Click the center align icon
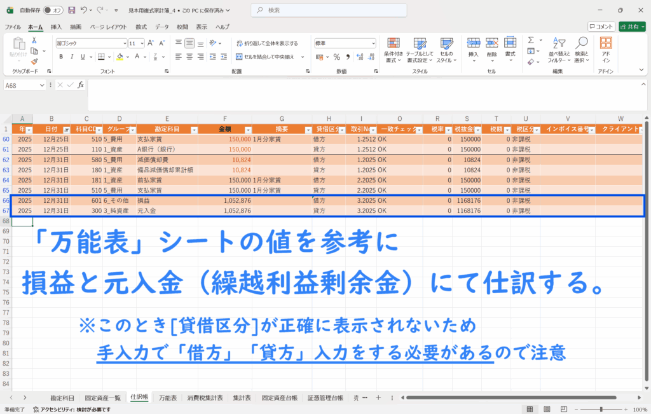The image size is (651, 414). tap(189, 57)
